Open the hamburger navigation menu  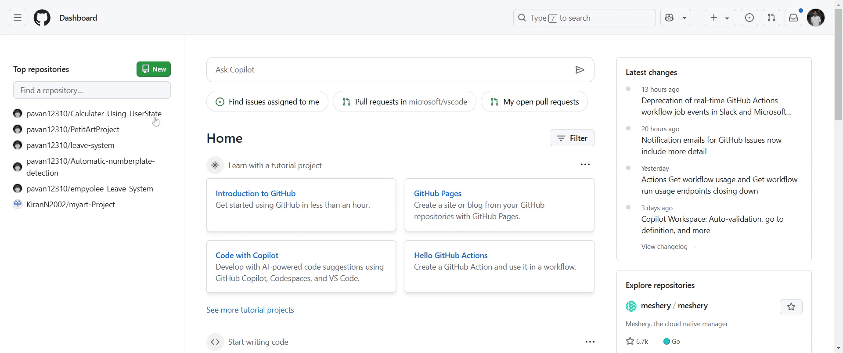click(18, 18)
